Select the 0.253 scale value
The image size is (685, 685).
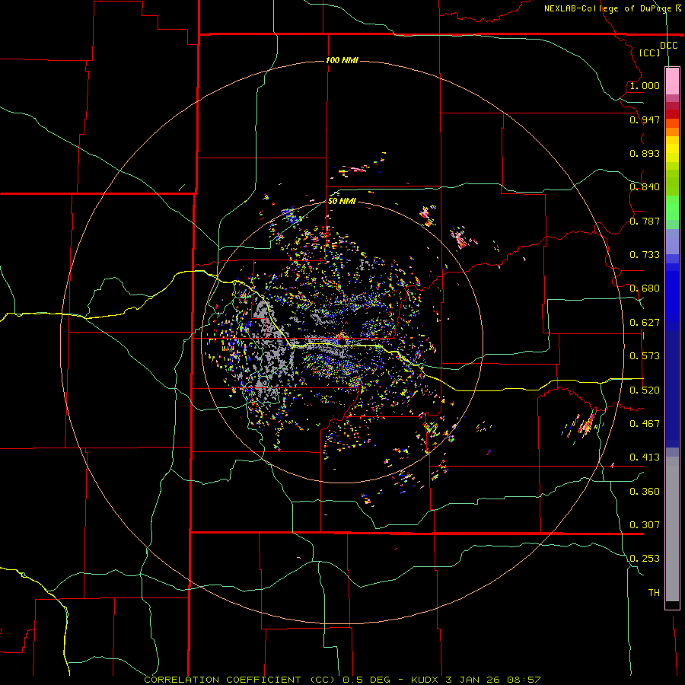[x=645, y=559]
